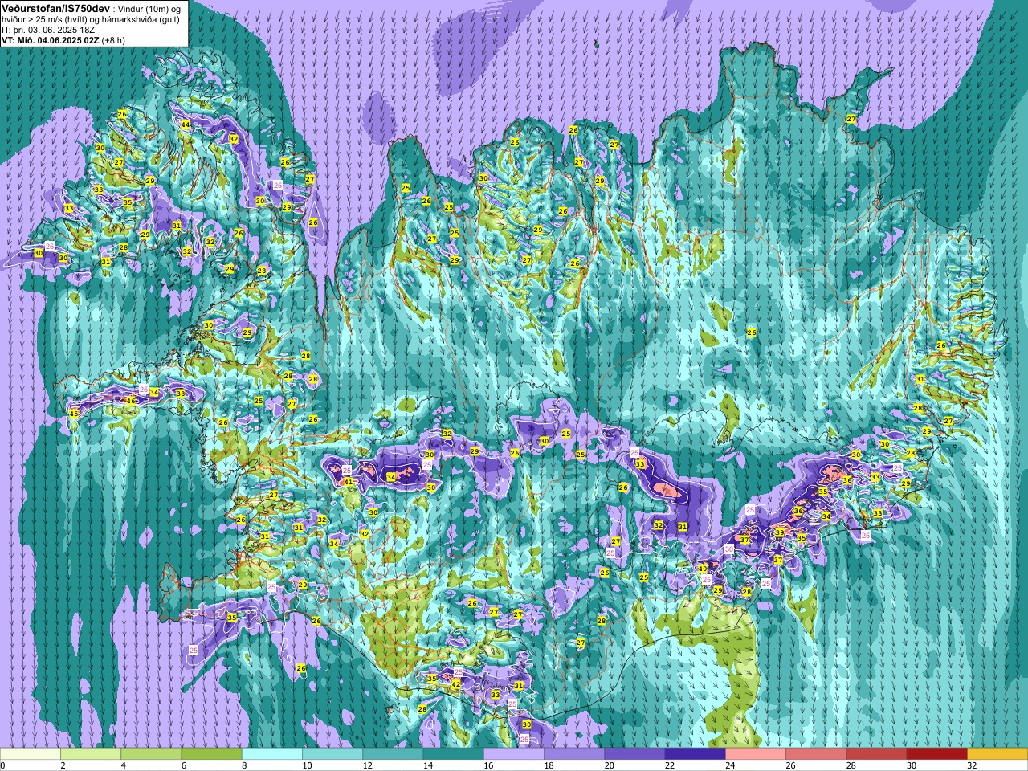Pick the dark red 30–32 legend swatch
This screenshot has width=1028, height=771.
936,754
